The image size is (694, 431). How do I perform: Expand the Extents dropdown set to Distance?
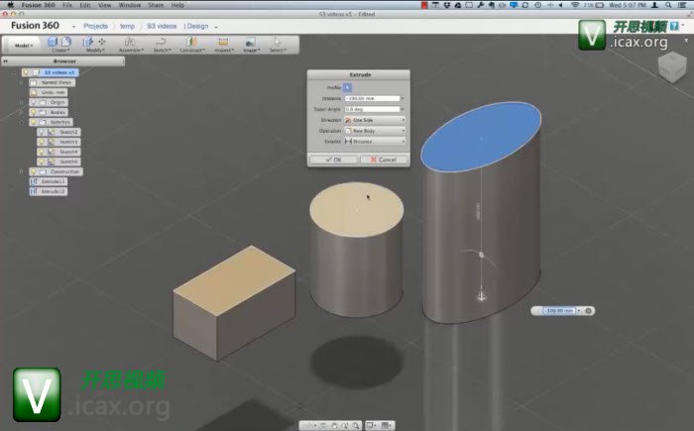tap(374, 142)
